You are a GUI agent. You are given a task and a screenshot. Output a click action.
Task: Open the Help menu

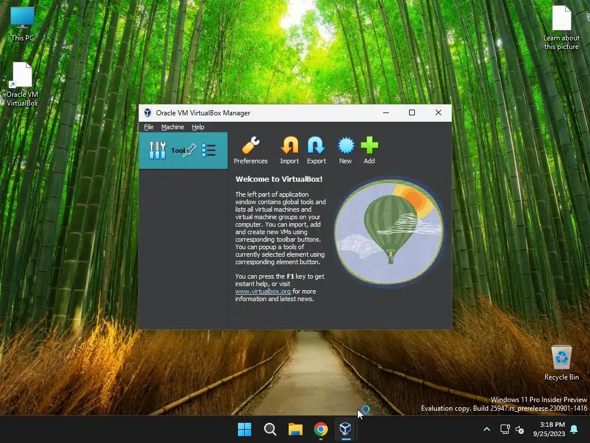[x=198, y=127]
